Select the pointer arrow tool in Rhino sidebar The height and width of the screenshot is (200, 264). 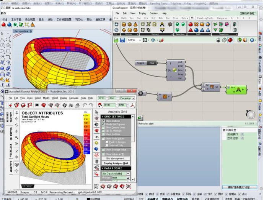[x=2, y=34]
